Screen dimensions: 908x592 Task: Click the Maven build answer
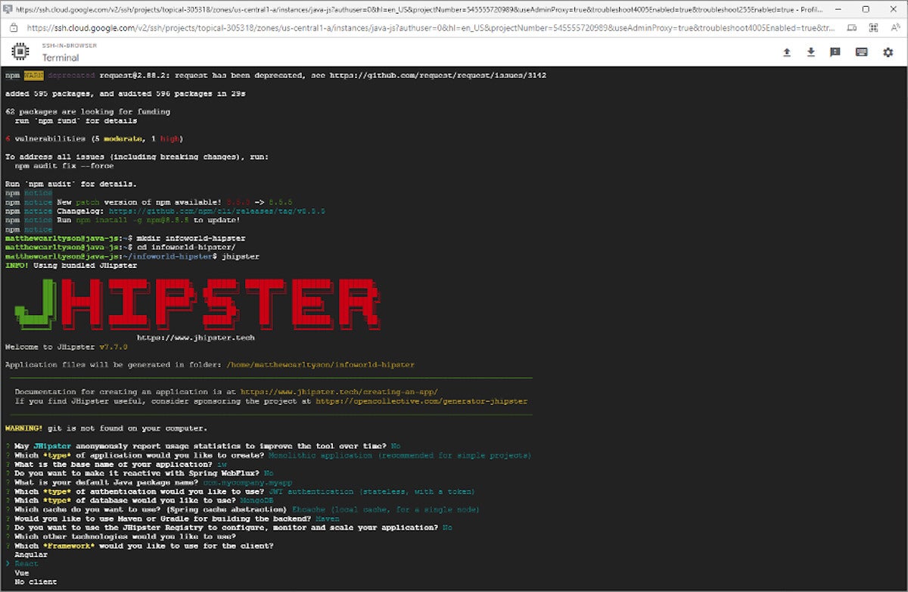tap(328, 519)
